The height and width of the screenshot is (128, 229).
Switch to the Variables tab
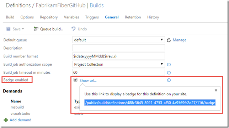[x=71, y=17]
